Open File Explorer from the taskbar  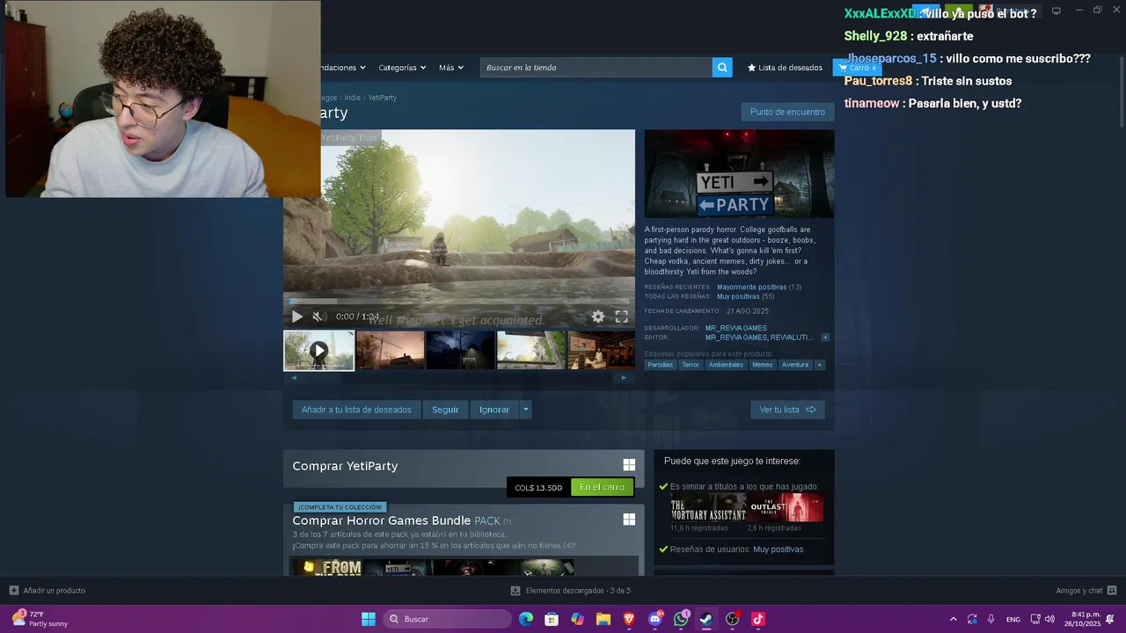pyautogui.click(x=603, y=619)
